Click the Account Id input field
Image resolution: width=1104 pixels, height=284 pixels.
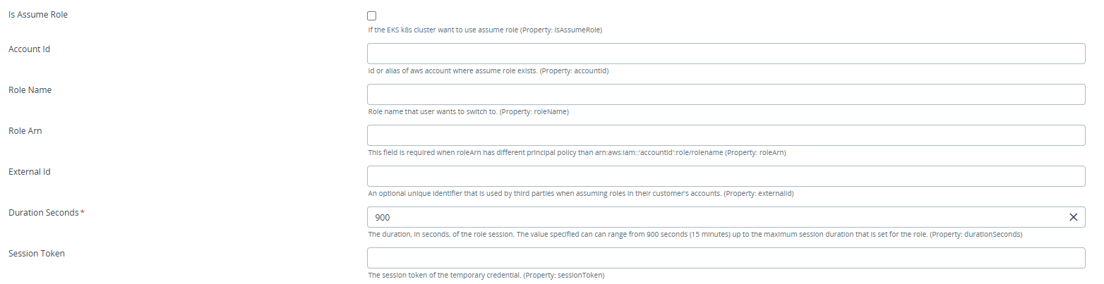pyautogui.click(x=726, y=54)
